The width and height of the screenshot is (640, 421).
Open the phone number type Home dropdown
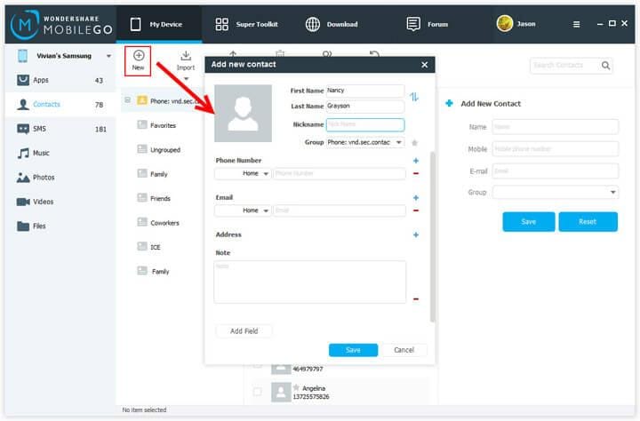[x=243, y=174]
